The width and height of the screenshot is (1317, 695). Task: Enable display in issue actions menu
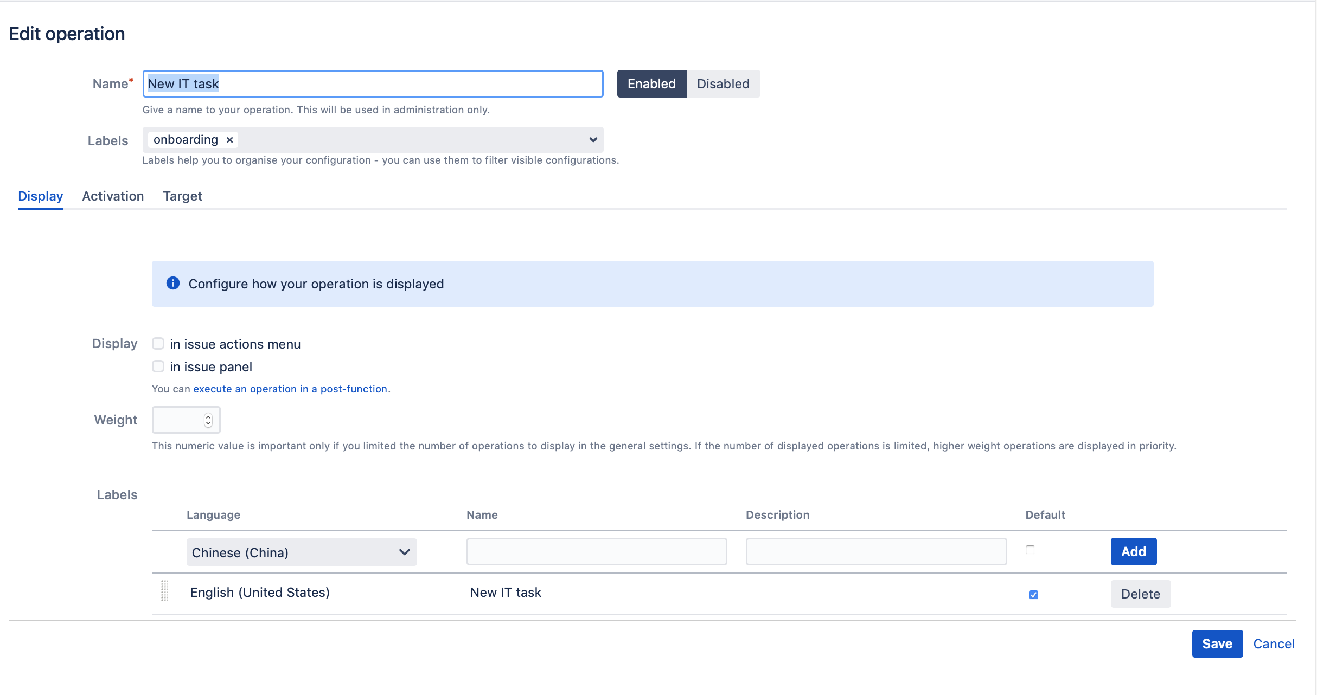pos(158,343)
